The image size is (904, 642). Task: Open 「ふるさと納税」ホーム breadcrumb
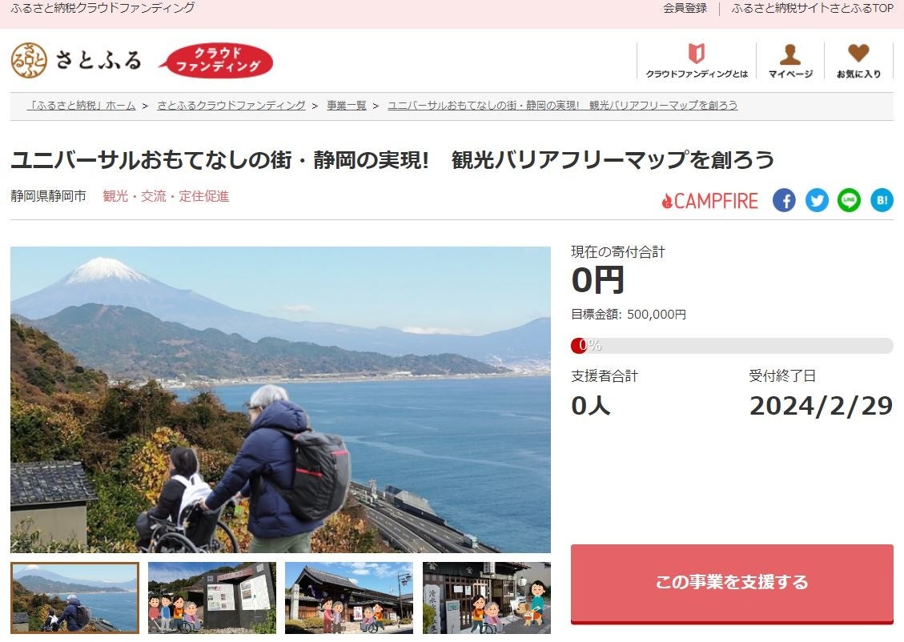point(82,106)
